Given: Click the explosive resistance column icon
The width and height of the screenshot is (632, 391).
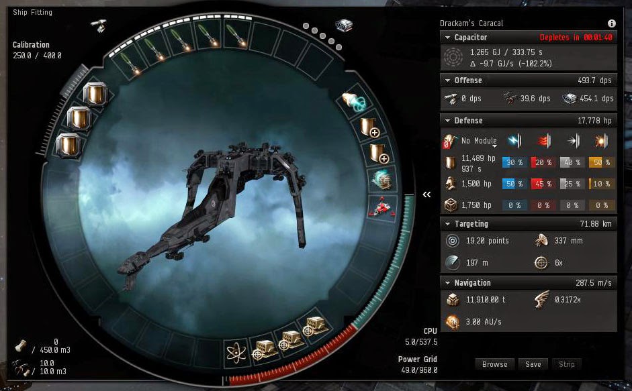Looking at the screenshot, I should (601, 141).
